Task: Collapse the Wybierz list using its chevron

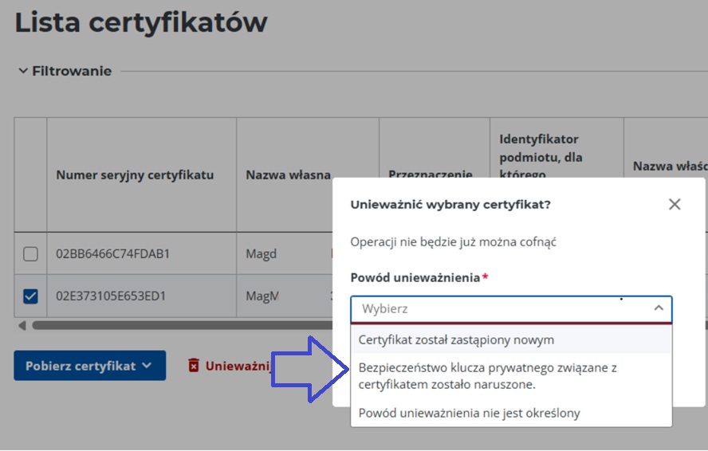Action: pyautogui.click(x=659, y=308)
